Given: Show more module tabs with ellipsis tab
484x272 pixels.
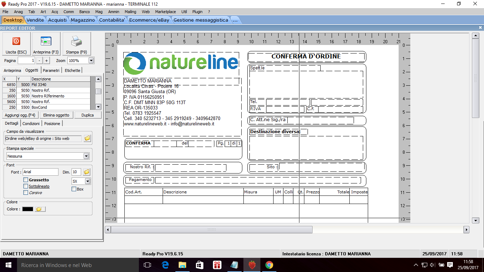Looking at the screenshot, I should click(x=235, y=20).
